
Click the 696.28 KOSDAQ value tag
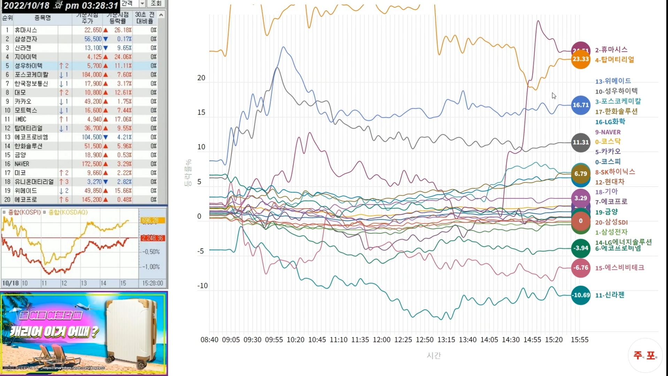152,220
